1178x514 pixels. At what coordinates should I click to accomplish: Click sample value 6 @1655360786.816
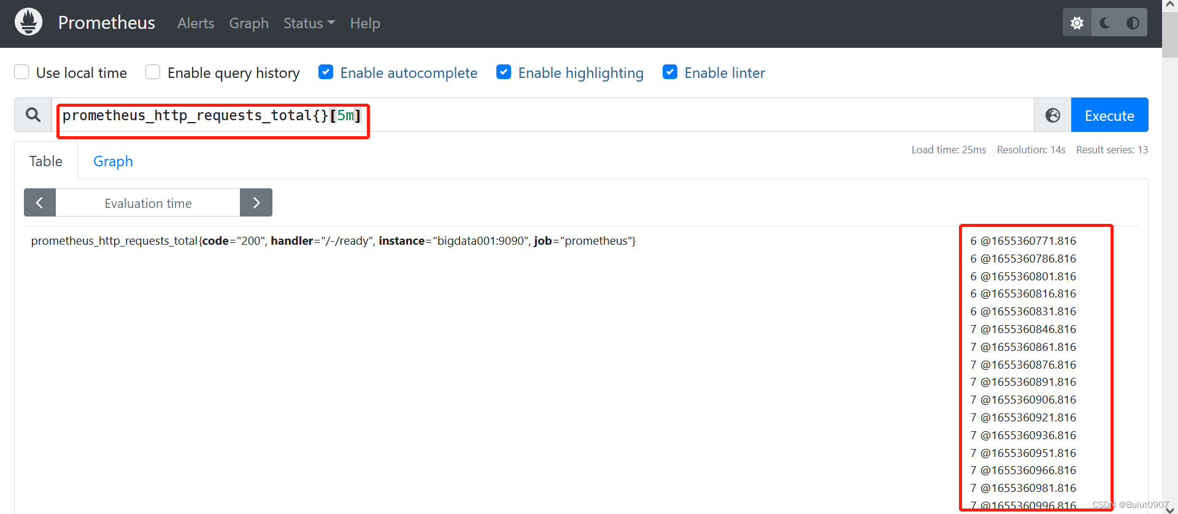1023,259
